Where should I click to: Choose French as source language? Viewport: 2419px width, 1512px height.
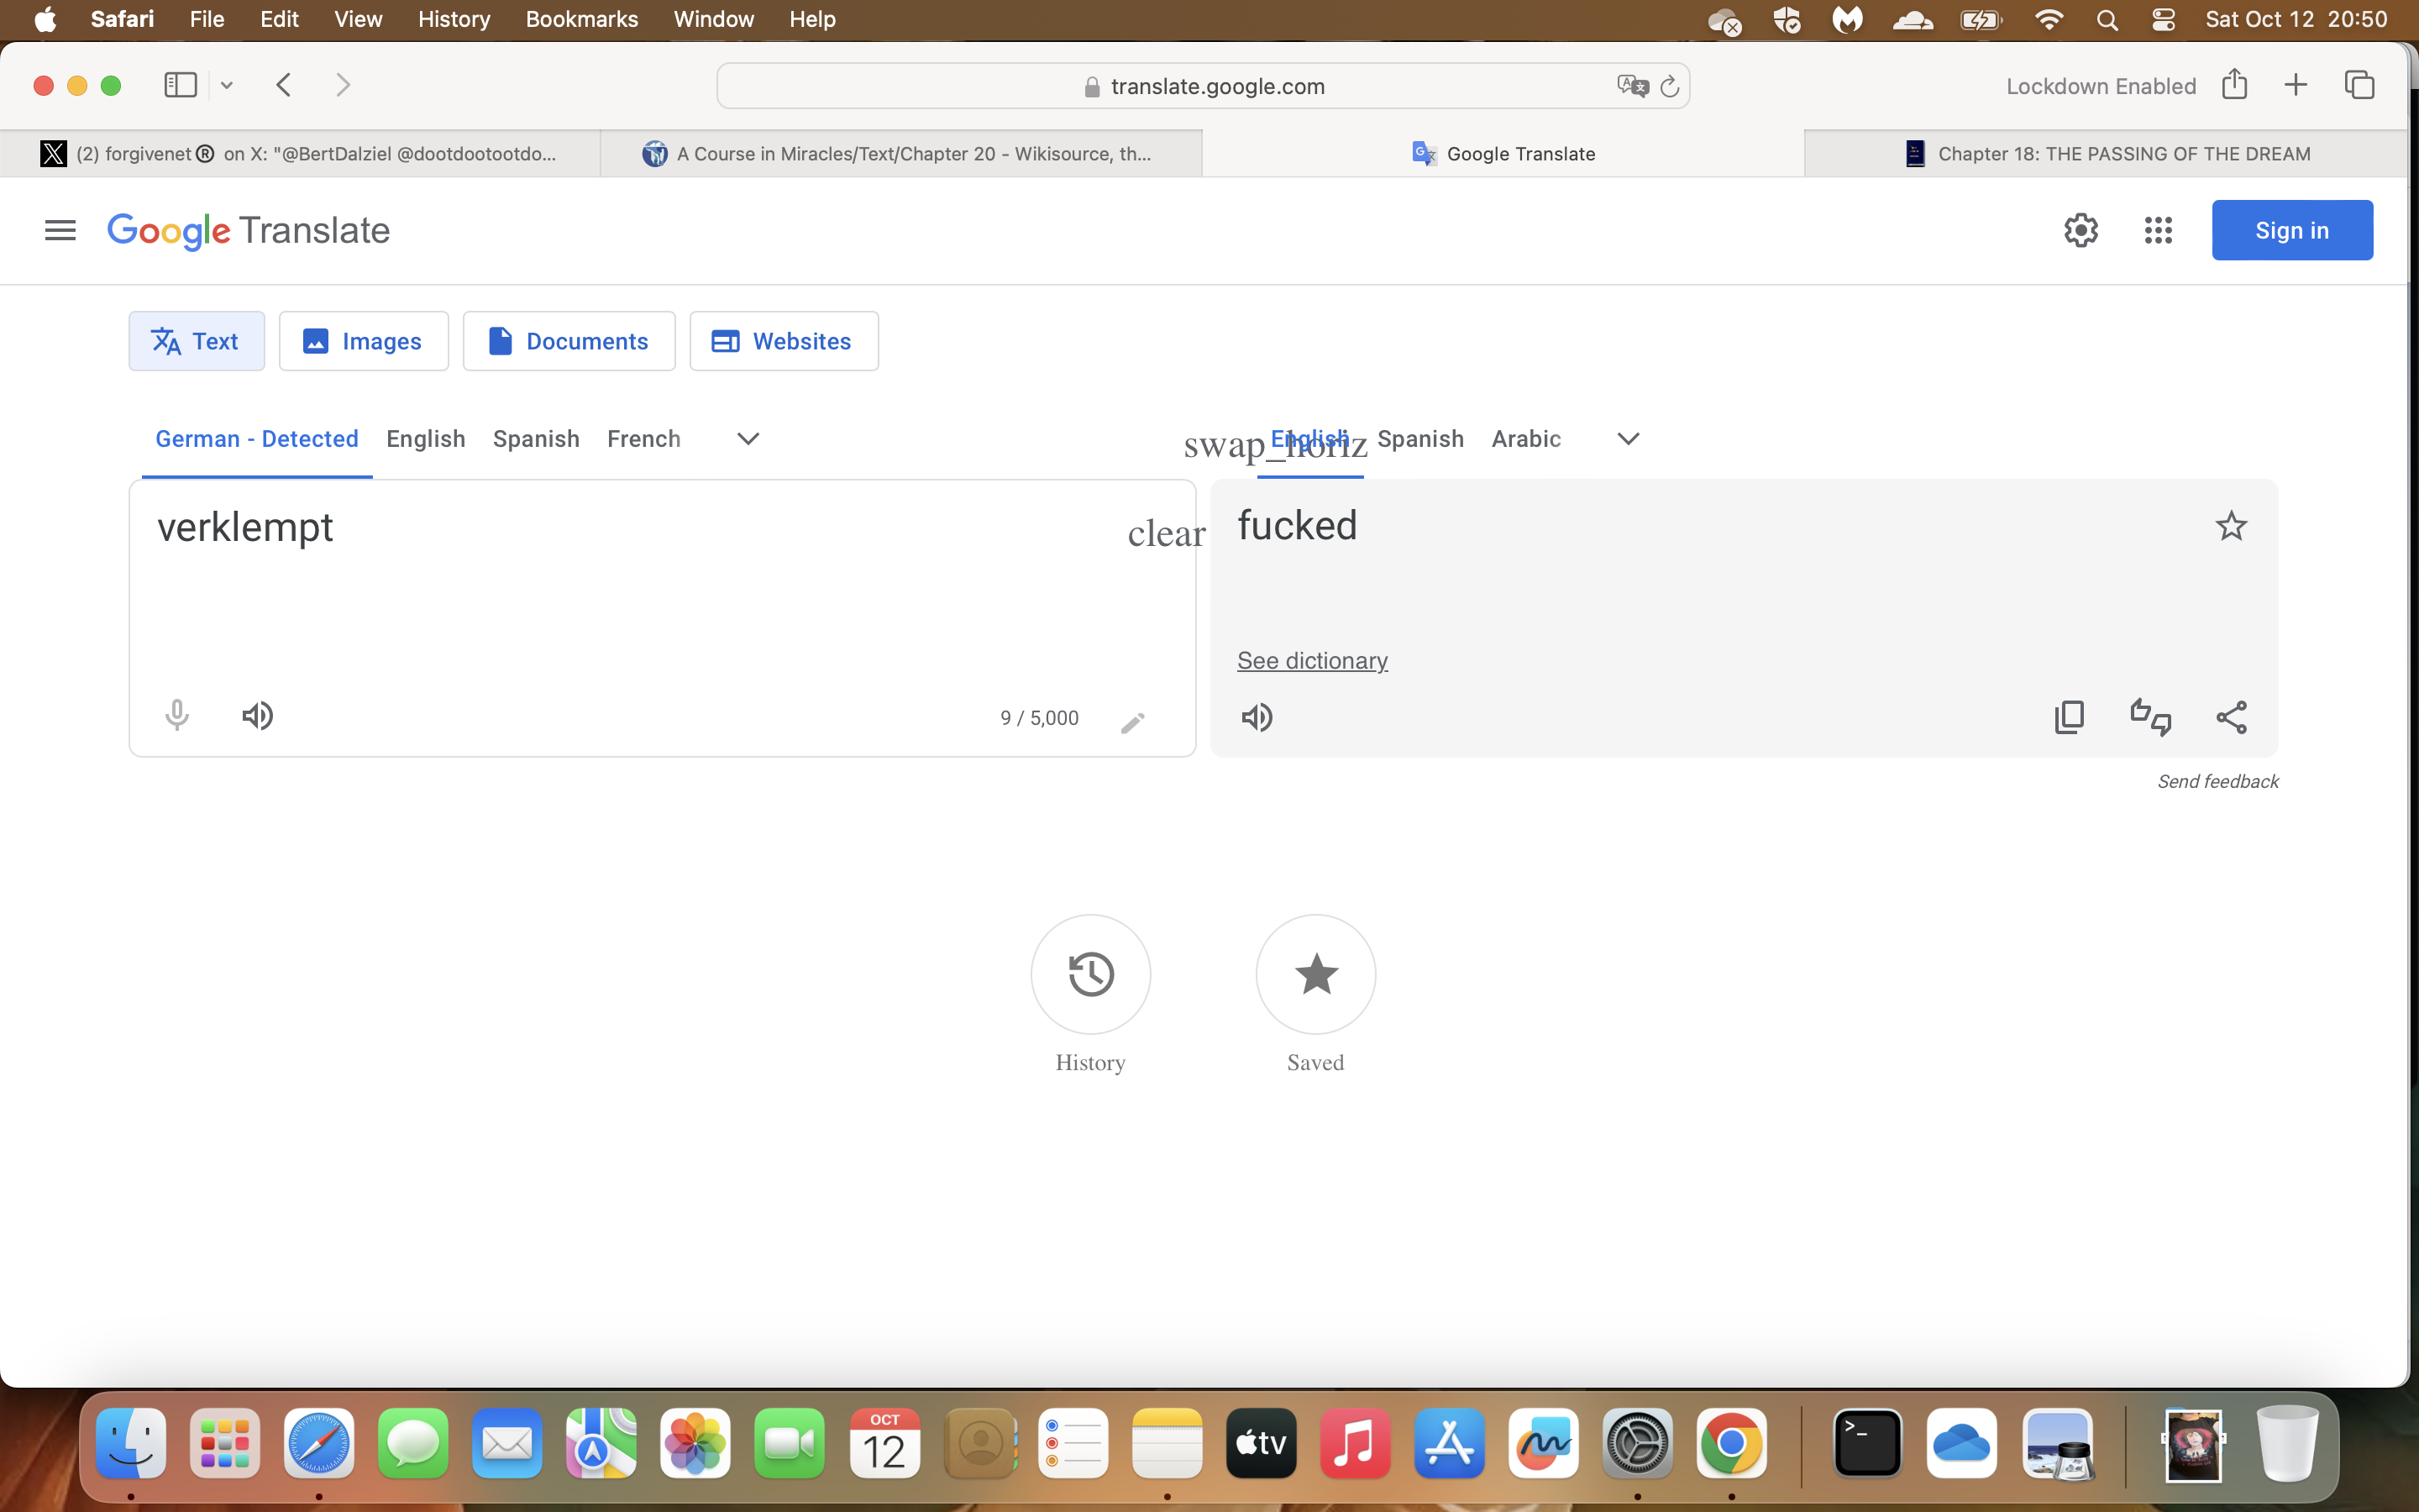tap(643, 439)
